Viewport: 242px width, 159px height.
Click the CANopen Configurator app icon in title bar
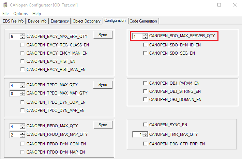[x=5, y=5]
